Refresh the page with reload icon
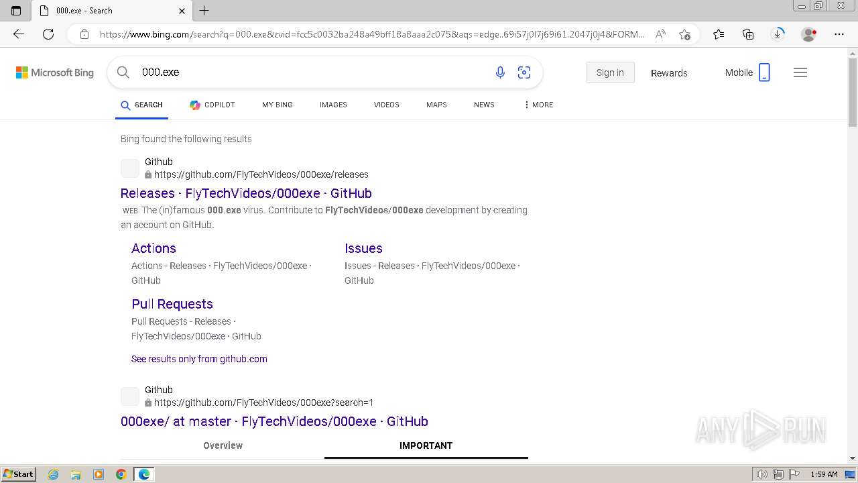 pyautogui.click(x=48, y=34)
